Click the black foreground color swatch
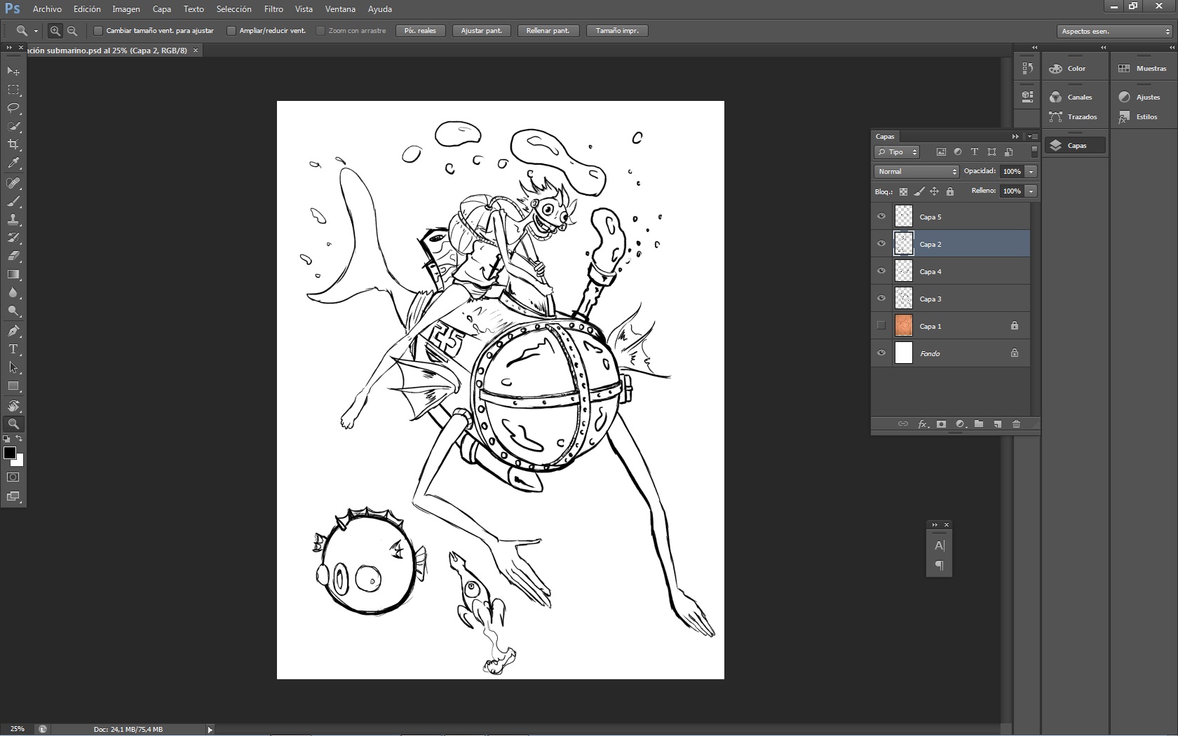Image resolution: width=1178 pixels, height=736 pixels. coord(10,454)
